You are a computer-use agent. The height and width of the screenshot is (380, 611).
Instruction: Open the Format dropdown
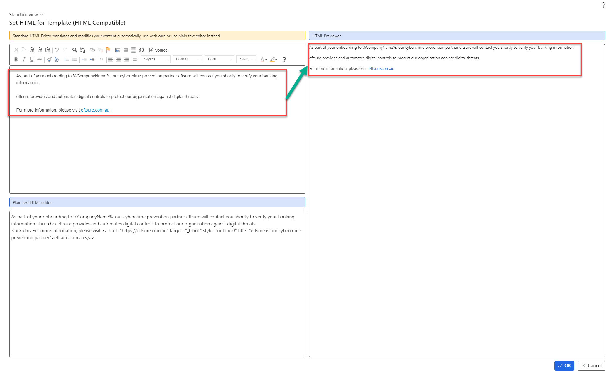[x=188, y=59]
